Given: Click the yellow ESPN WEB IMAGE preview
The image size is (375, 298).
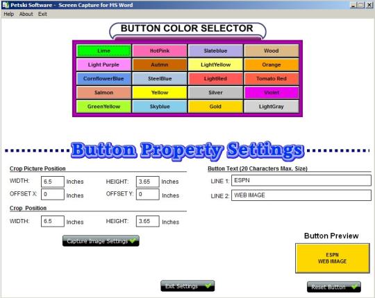Looking at the screenshot, I should pos(333,258).
